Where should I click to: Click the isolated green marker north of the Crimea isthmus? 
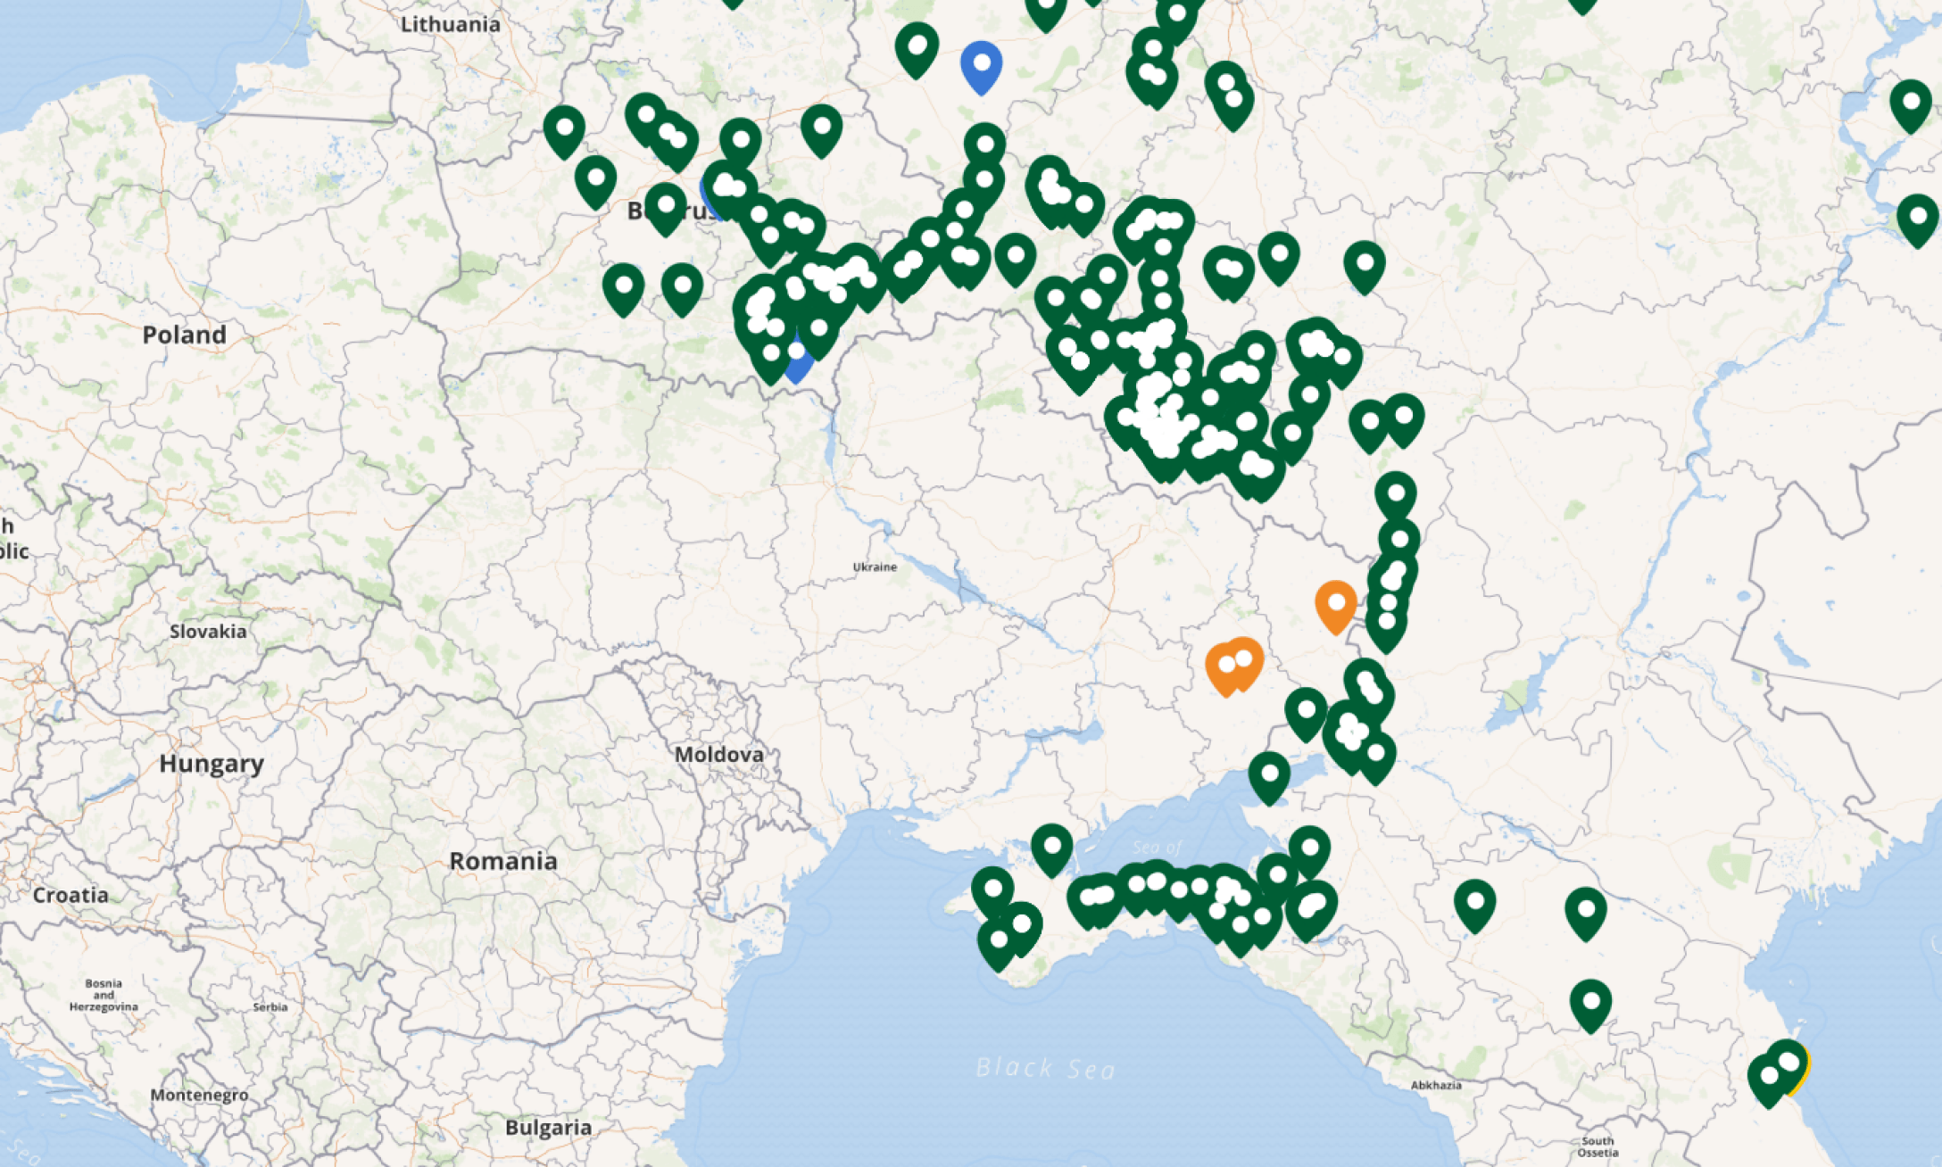[1051, 850]
